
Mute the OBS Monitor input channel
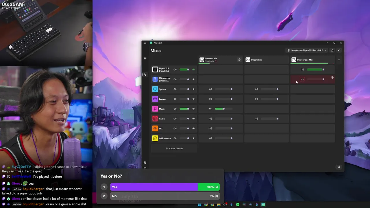175,138
